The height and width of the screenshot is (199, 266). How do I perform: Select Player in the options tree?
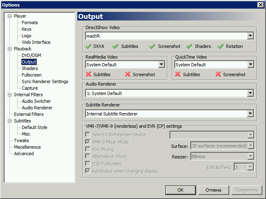pos(20,16)
